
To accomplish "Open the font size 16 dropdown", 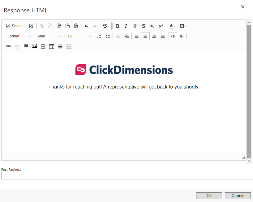I will [x=79, y=36].
